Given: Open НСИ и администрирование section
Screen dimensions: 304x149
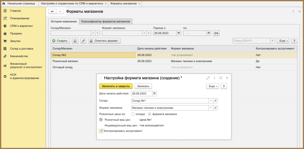Looking at the screenshot, I should click(24, 76).
